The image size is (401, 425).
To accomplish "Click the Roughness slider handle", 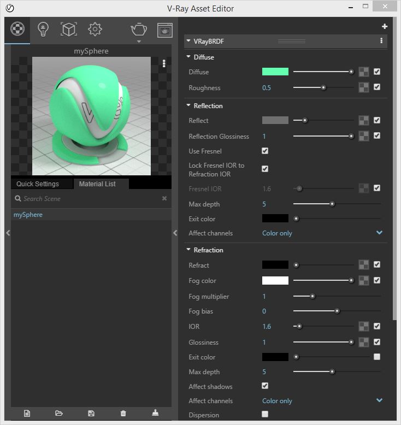I will click(323, 87).
